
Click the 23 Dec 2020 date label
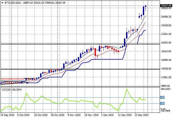coord(142,115)
